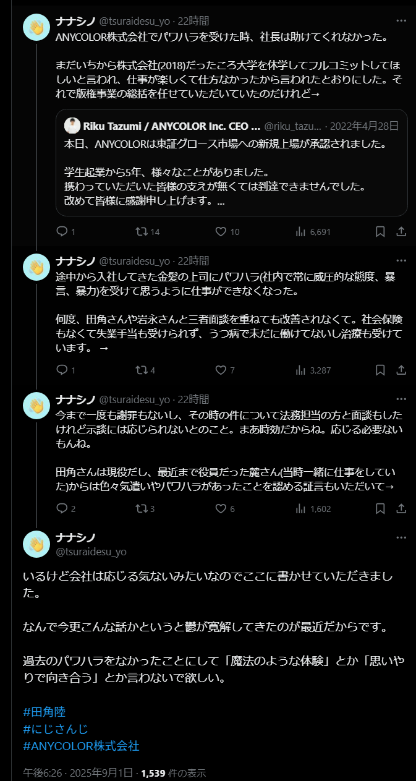Bookmark the second tweet with 3,287 views
The width and height of the screenshot is (416, 781).
click(381, 370)
